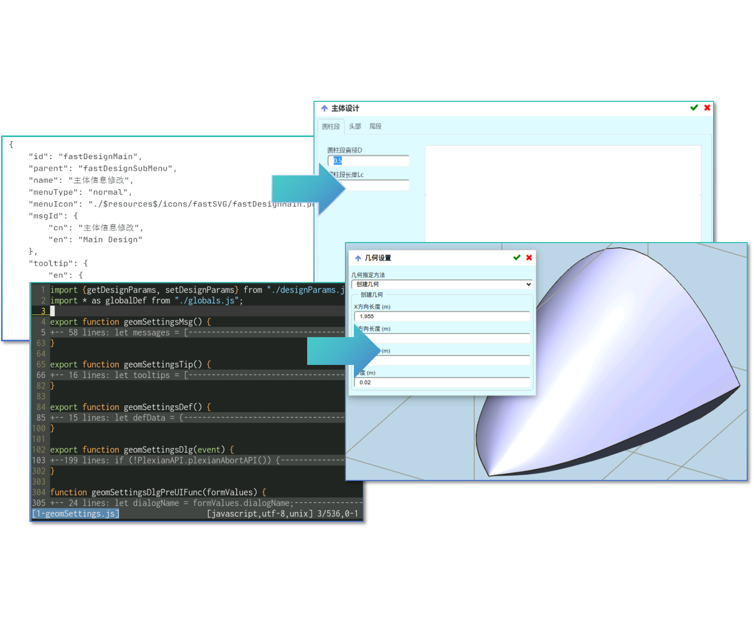
Task: Focus the X方向长度 field showing 1.955
Action: [x=442, y=316]
